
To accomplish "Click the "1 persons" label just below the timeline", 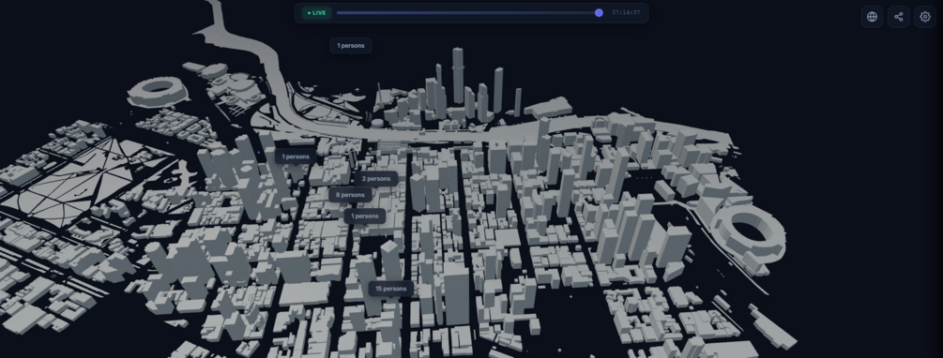I will point(351,46).
